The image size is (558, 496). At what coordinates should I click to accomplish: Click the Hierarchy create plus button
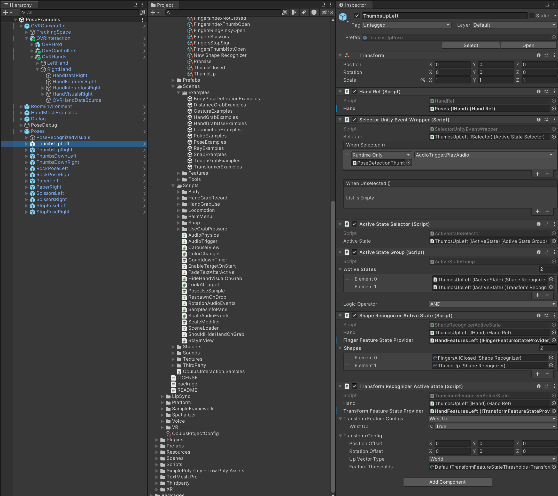click(5, 12)
